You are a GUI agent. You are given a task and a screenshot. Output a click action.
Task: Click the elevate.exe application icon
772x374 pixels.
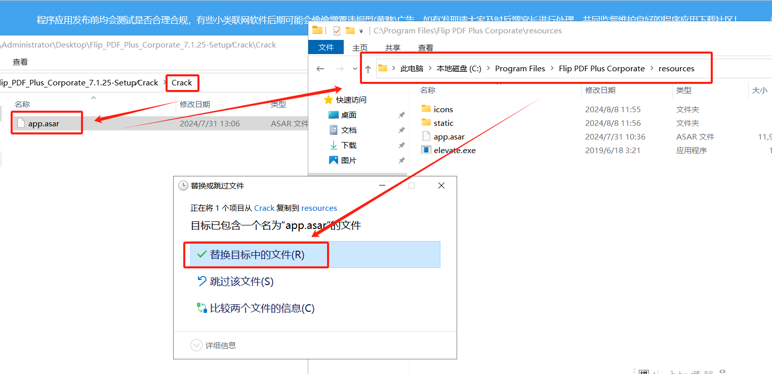click(426, 150)
